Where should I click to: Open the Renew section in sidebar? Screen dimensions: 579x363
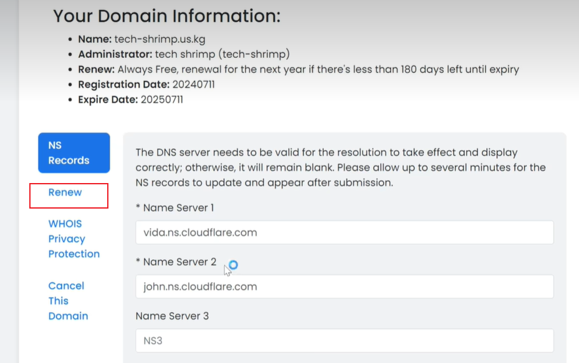[x=65, y=192]
